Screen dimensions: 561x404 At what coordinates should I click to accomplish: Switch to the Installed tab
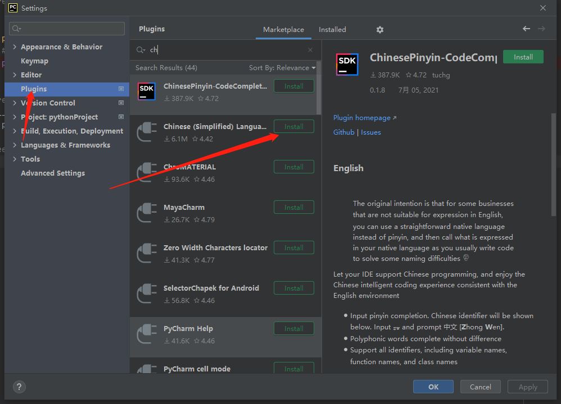pos(332,30)
